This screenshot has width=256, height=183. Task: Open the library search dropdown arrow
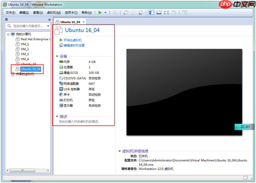pyautogui.click(x=48, y=26)
